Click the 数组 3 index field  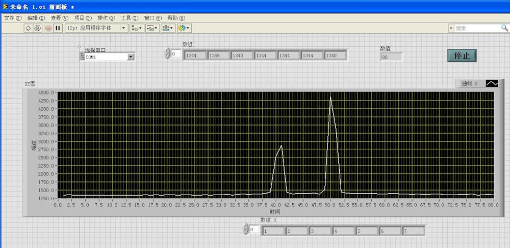(x=254, y=230)
